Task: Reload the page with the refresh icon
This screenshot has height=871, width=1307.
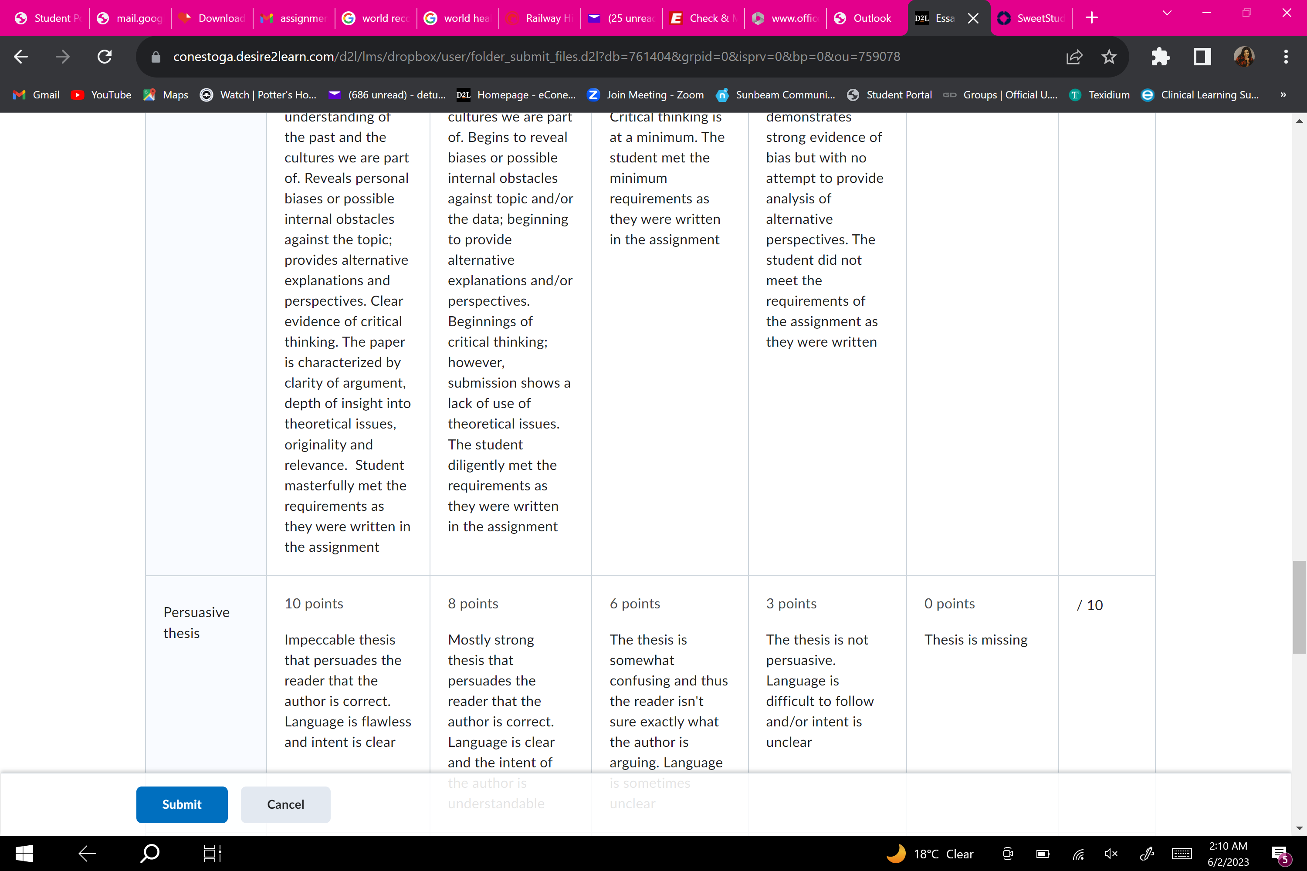Action: tap(105, 57)
